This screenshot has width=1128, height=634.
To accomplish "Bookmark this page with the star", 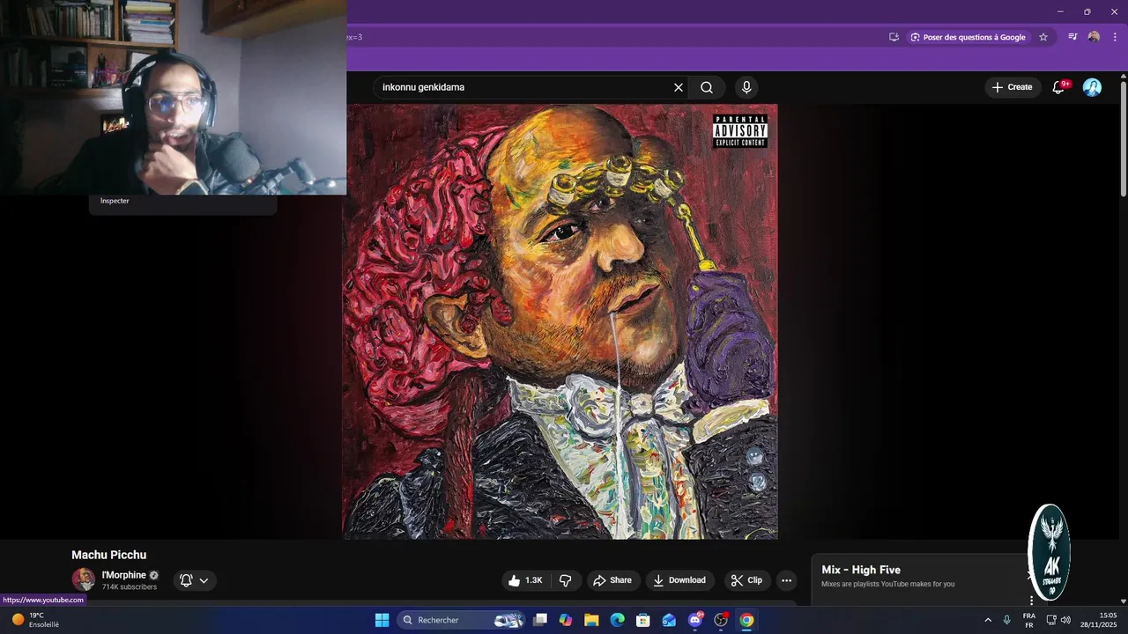I will point(1043,37).
